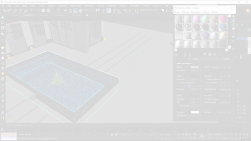Open the Create Selection Set dropdown

[x=149, y=10]
